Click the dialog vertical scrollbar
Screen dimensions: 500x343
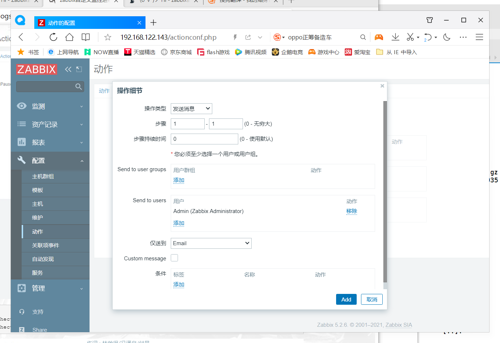click(385, 191)
